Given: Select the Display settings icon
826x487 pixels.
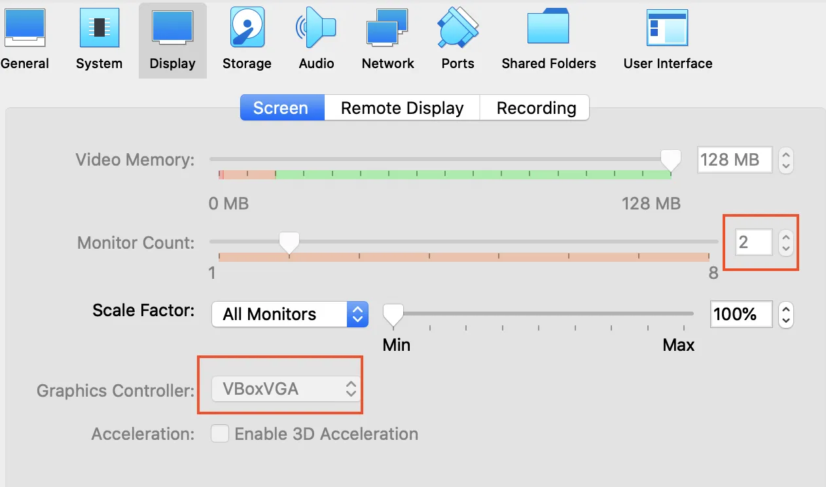Looking at the screenshot, I should point(172,30).
